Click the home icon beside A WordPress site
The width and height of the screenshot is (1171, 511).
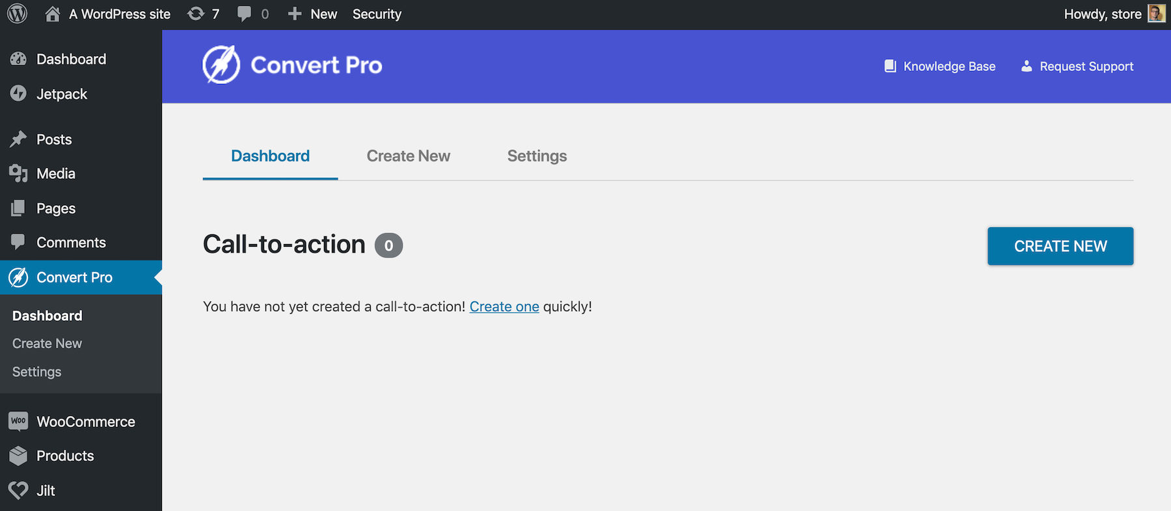pos(53,14)
